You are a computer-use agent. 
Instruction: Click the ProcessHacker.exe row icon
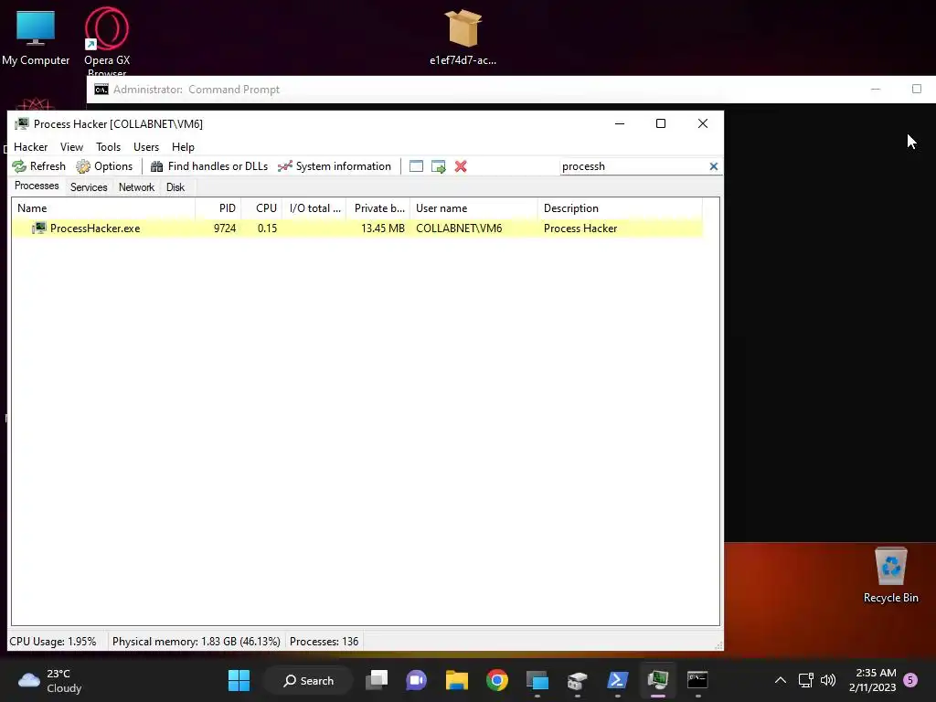click(38, 228)
